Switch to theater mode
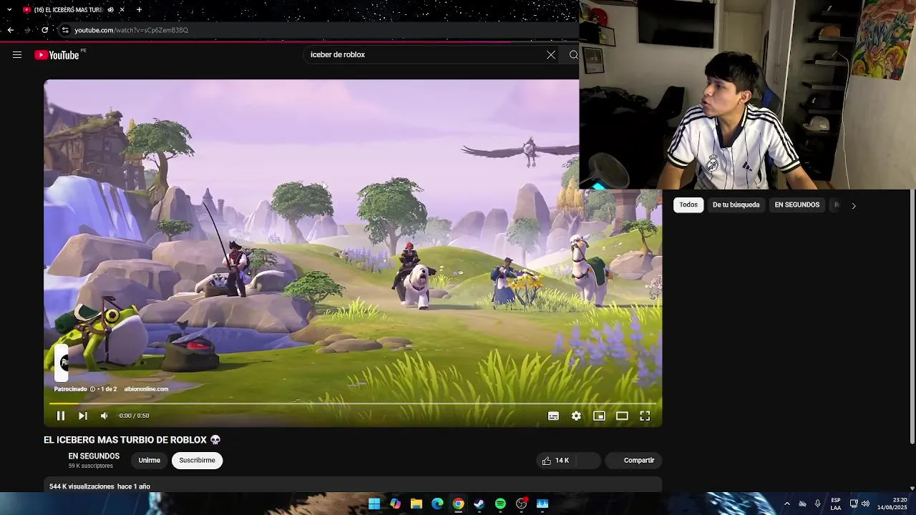Screen dimensions: 916x515 click(x=622, y=416)
